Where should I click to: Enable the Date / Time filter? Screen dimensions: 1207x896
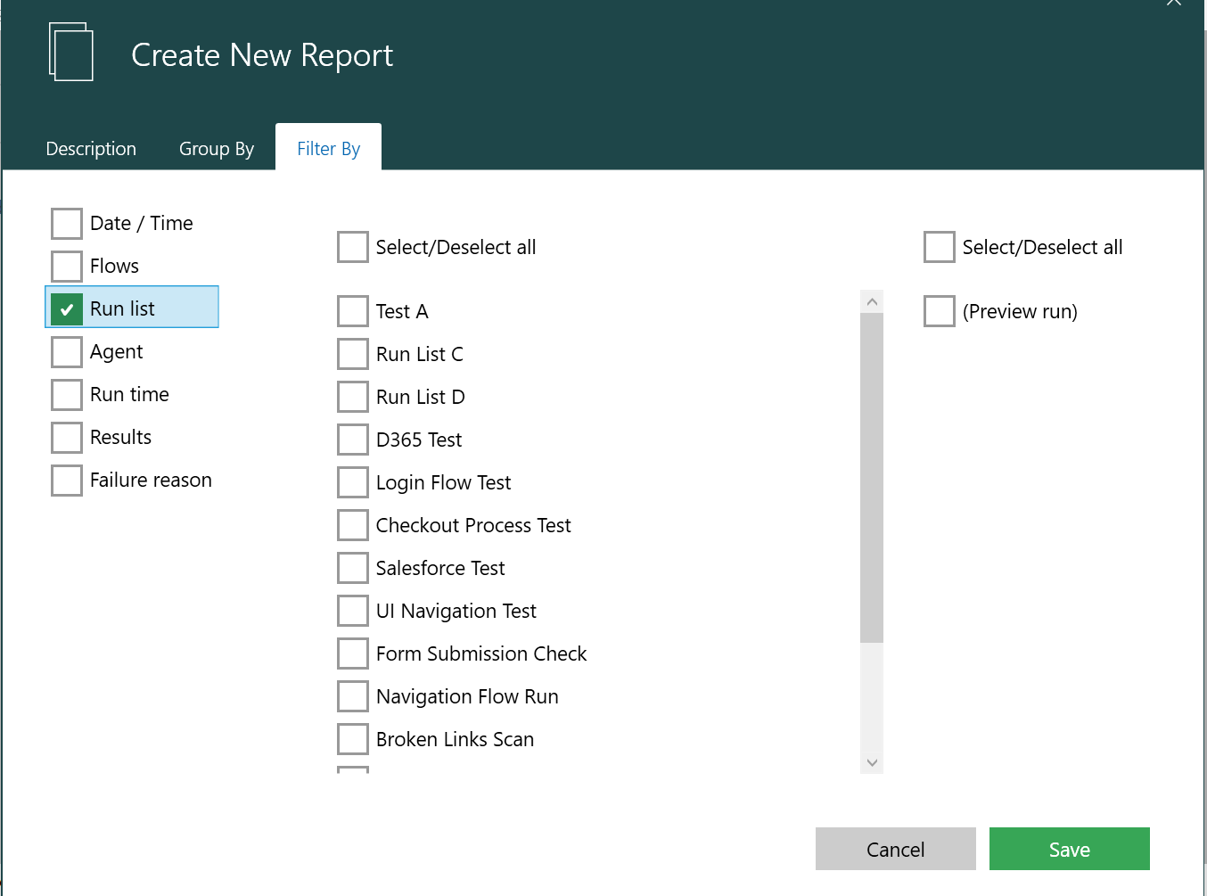[67, 224]
